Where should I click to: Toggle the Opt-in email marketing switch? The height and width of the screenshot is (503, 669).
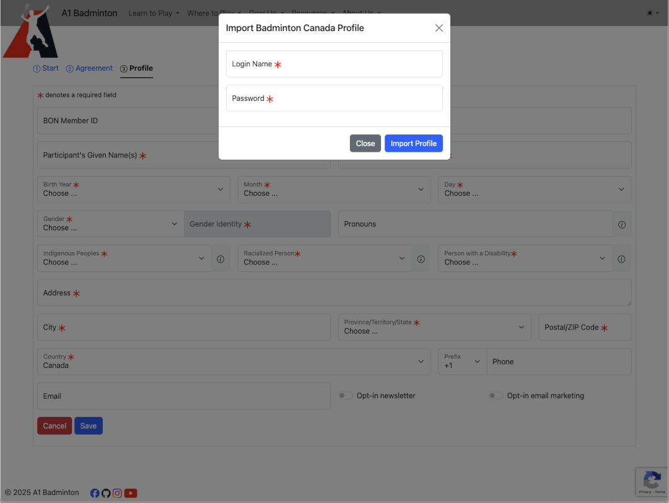(496, 395)
